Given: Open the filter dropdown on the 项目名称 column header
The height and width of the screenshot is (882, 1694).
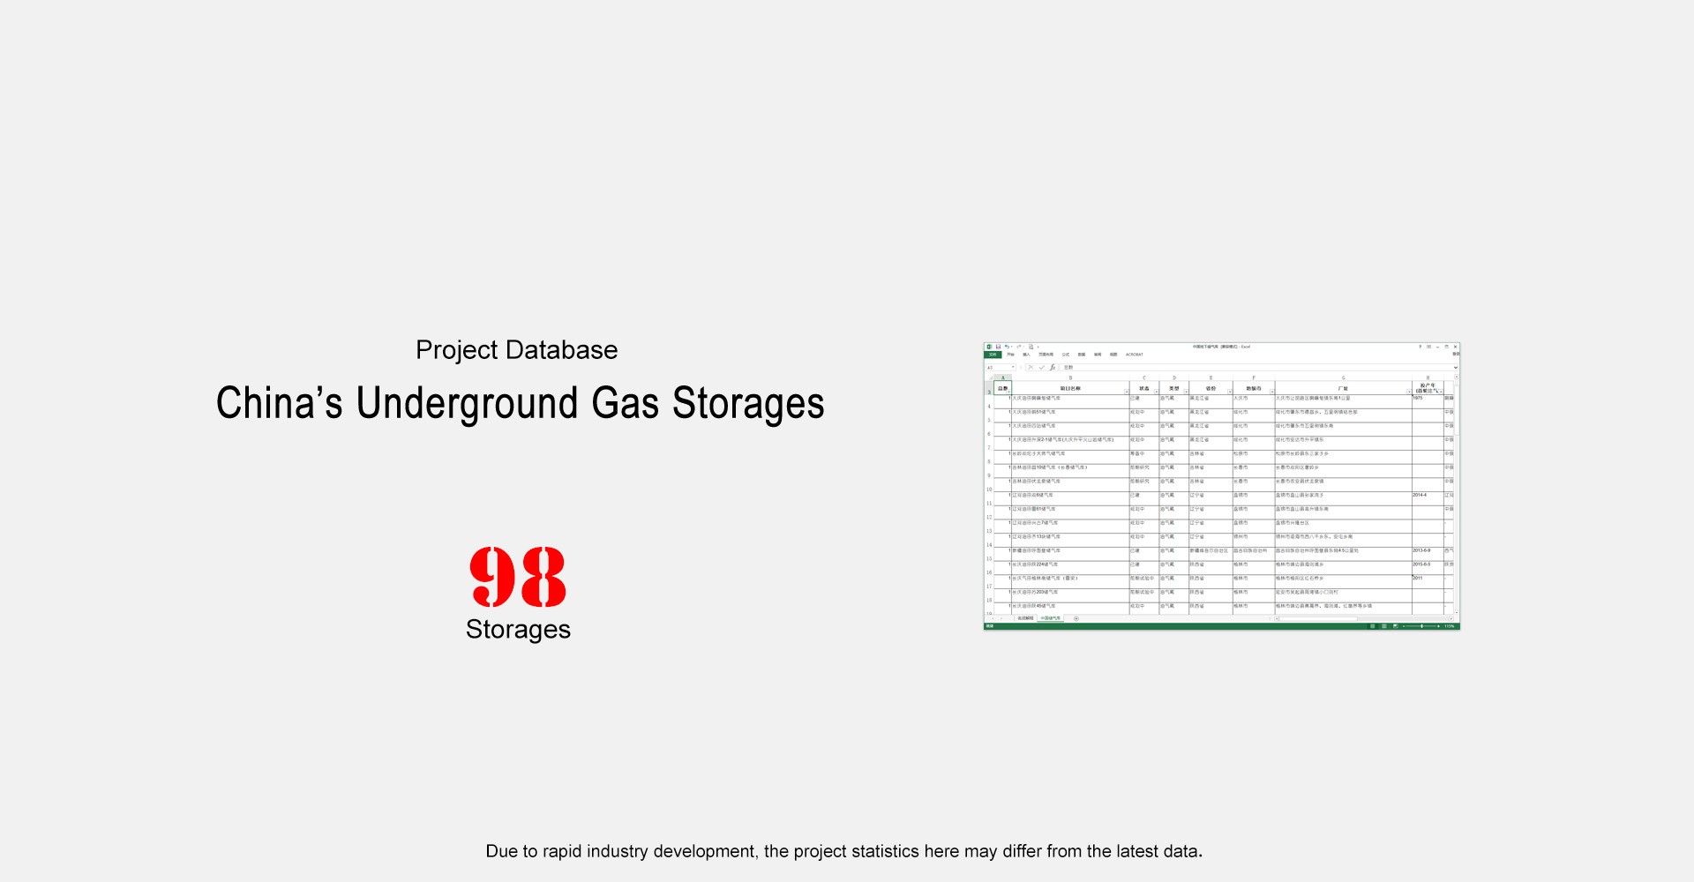Looking at the screenshot, I should [x=1127, y=391].
